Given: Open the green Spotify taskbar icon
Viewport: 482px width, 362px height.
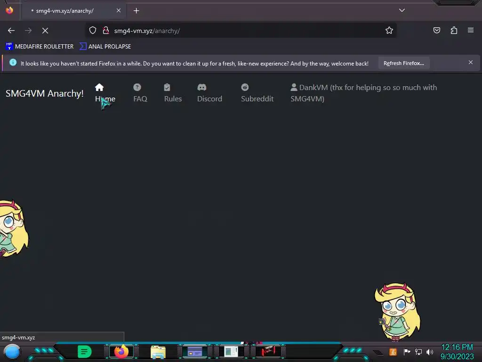Looking at the screenshot, I should pyautogui.click(x=84, y=352).
